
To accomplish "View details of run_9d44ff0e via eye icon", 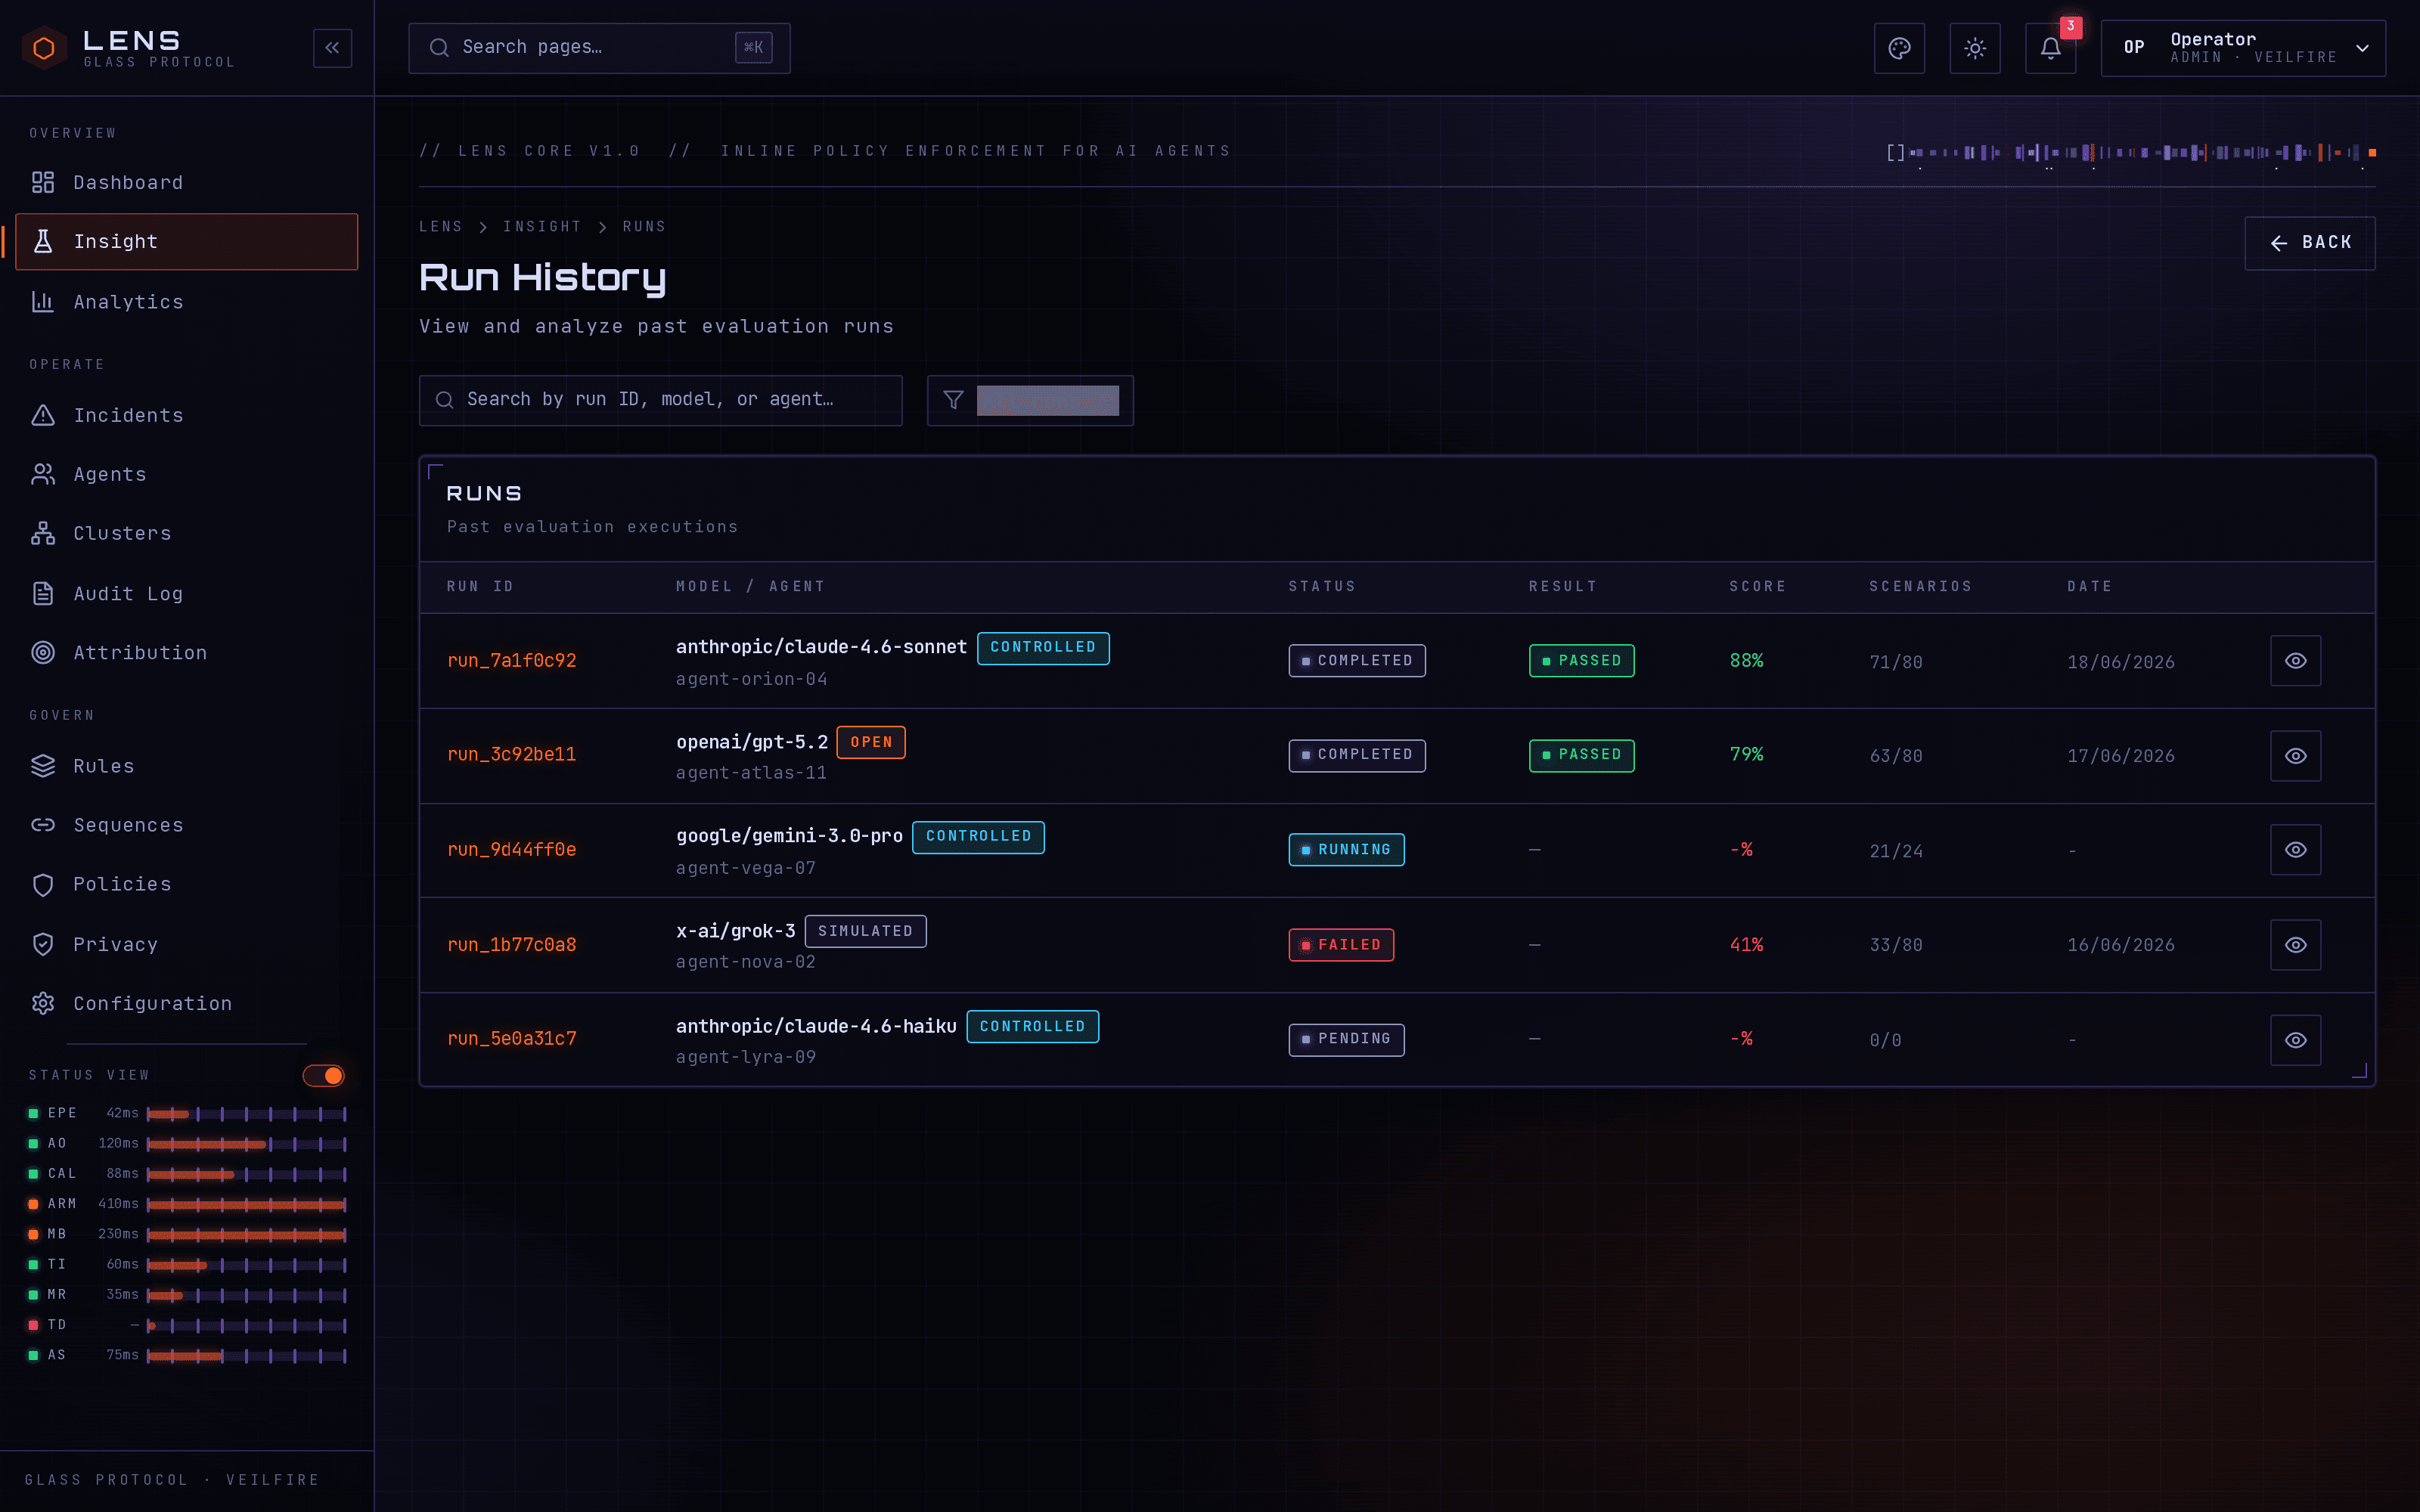I will pyautogui.click(x=2295, y=850).
